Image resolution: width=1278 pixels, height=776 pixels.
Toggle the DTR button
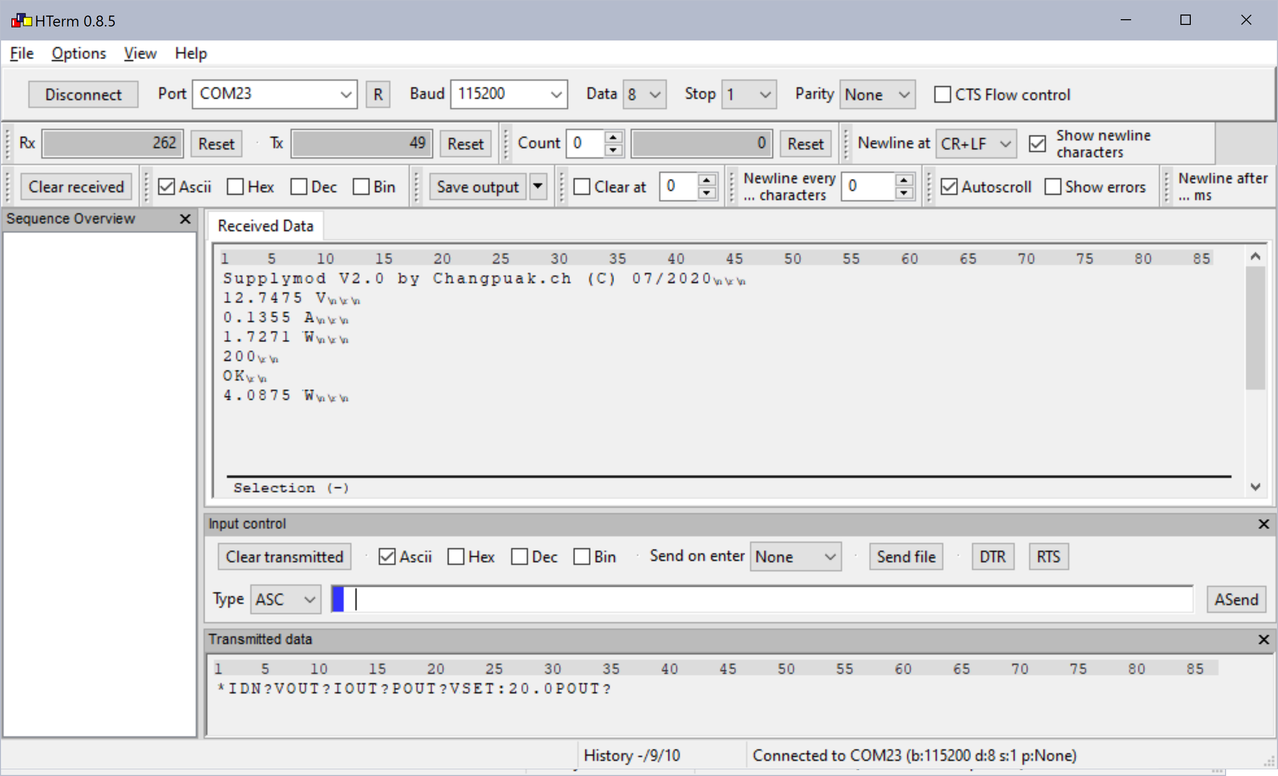pyautogui.click(x=993, y=556)
